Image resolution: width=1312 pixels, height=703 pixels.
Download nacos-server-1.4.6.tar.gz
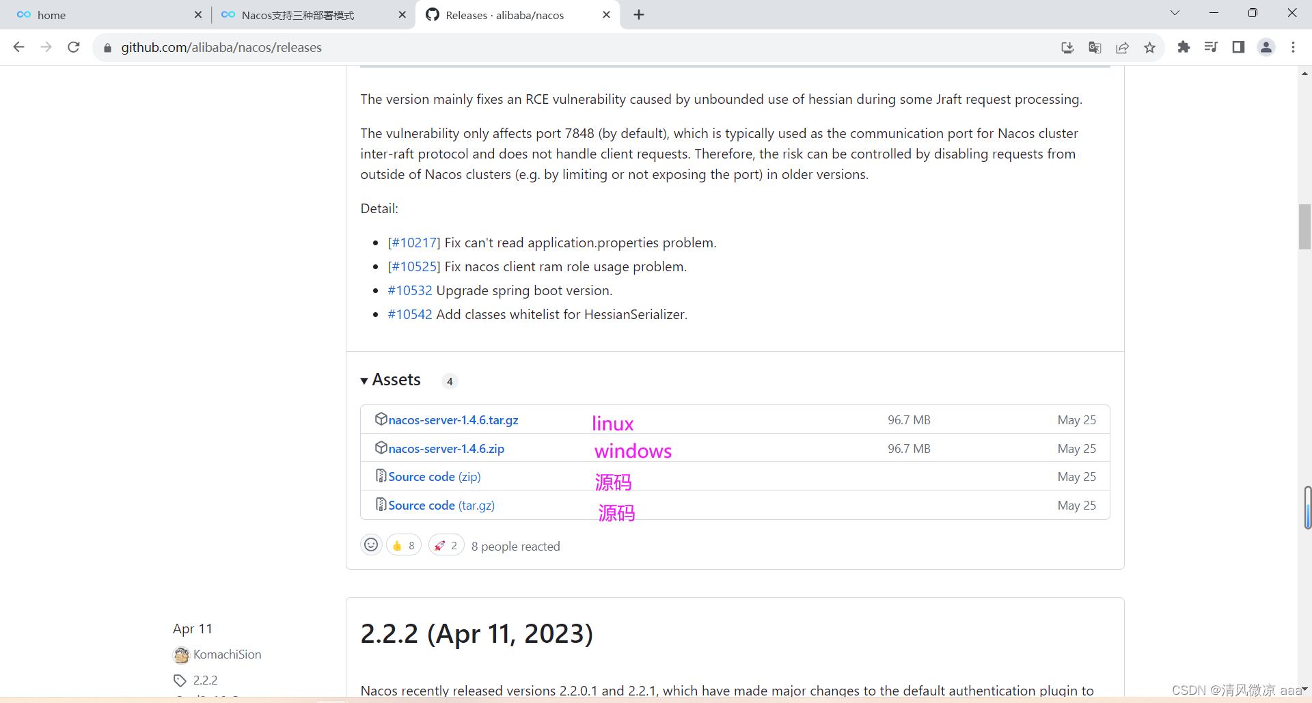coord(453,420)
